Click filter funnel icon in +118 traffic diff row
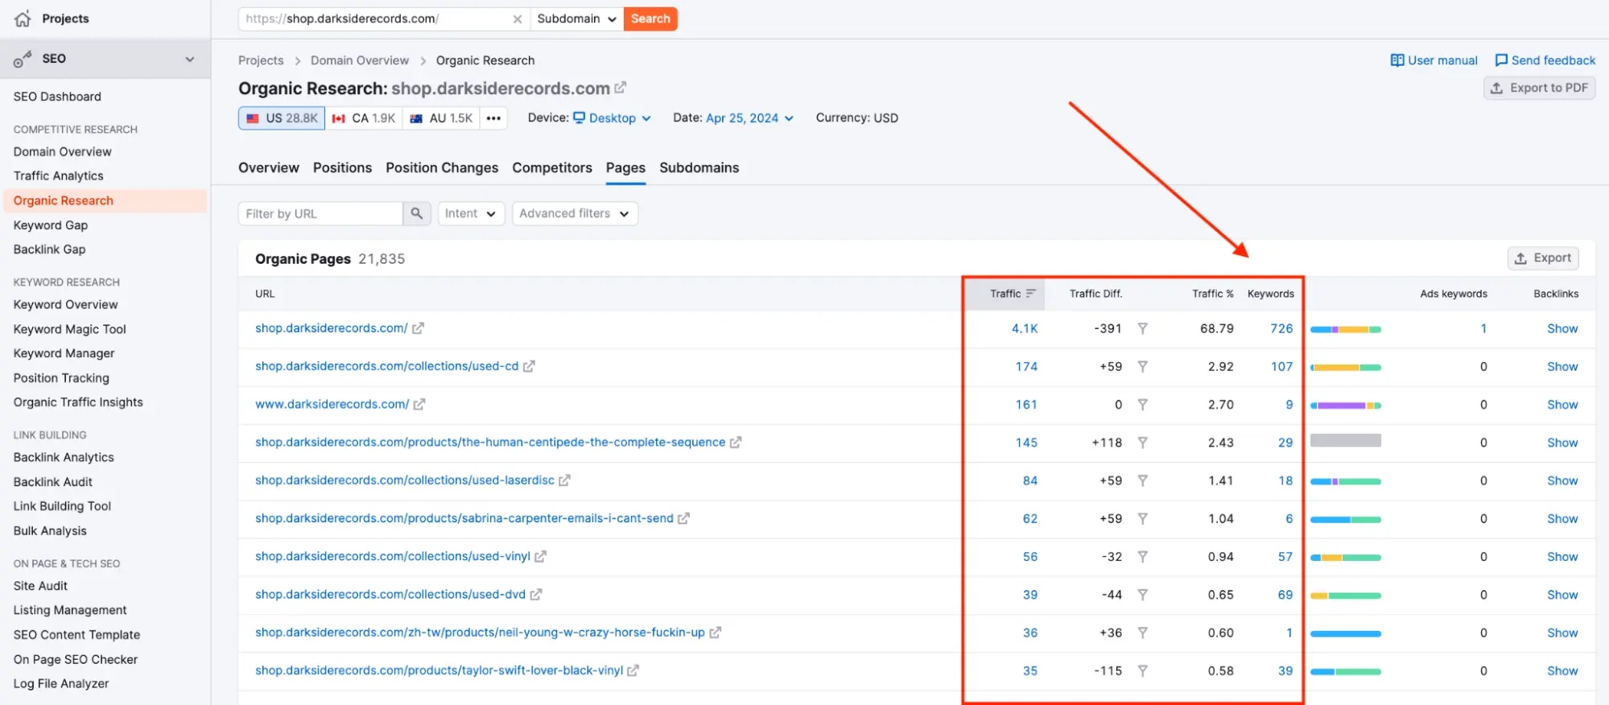This screenshot has height=705, width=1609. coord(1142,443)
